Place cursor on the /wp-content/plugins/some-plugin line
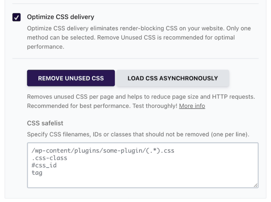This screenshot has height=202, width=271. (103, 151)
